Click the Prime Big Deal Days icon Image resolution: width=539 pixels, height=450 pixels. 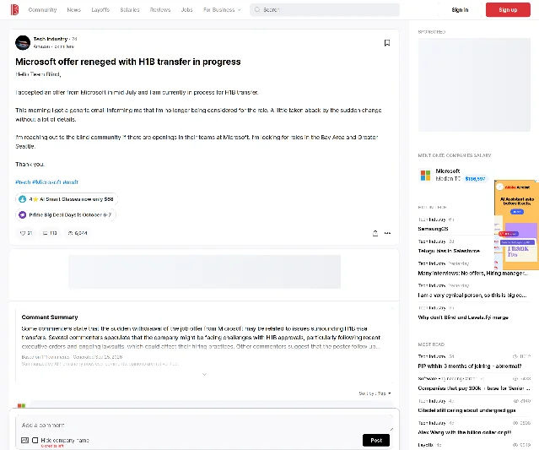[x=22, y=214]
